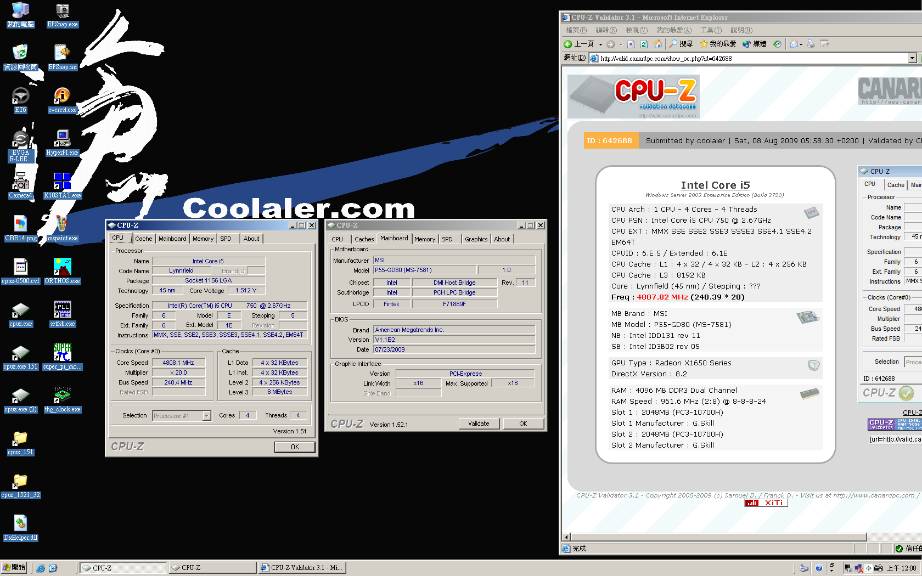Click the Validate button in CPU-Z

click(x=479, y=423)
